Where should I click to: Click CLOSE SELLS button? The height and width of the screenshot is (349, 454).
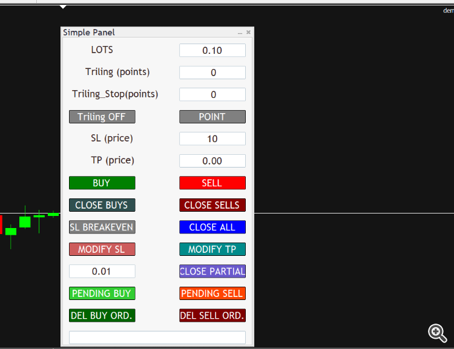tap(212, 205)
